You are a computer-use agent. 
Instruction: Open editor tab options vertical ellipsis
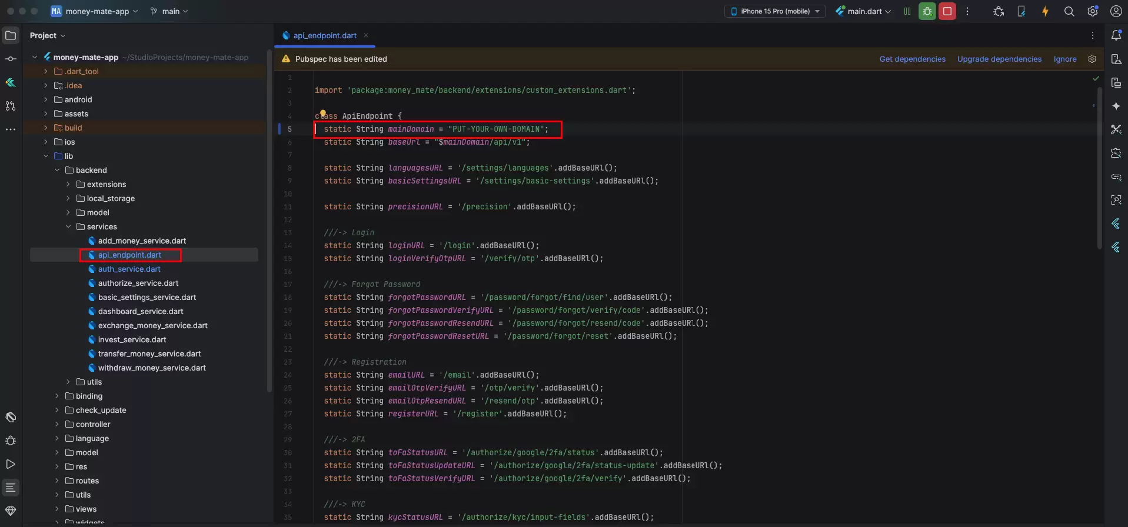pos(1093,35)
